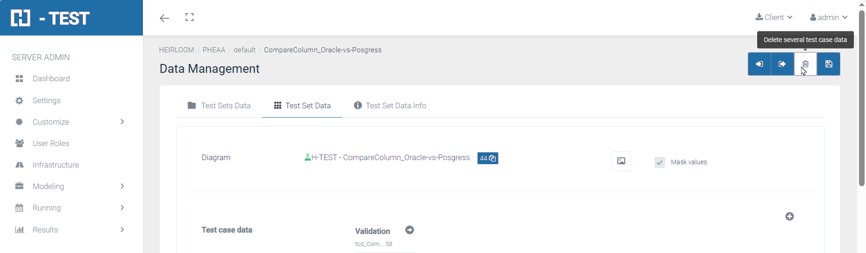Click the back arrow icon
The height and width of the screenshot is (253, 866).
pyautogui.click(x=164, y=18)
